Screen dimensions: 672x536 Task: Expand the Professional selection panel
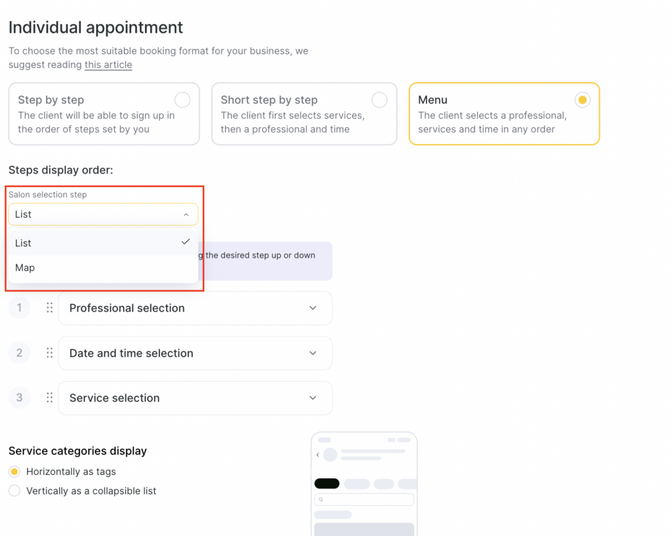tap(313, 308)
